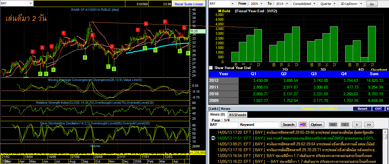This screenshot has height=164, width=389.
Task: Toggle Show Fiscal Year End checkbox
Action: tap(211, 68)
